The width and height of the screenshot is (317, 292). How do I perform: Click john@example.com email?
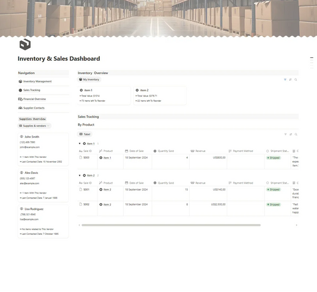pyautogui.click(x=30, y=147)
